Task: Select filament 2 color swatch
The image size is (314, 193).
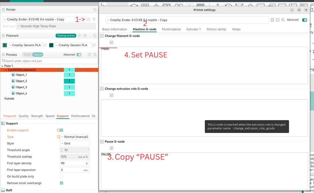Action: click(x=51, y=45)
